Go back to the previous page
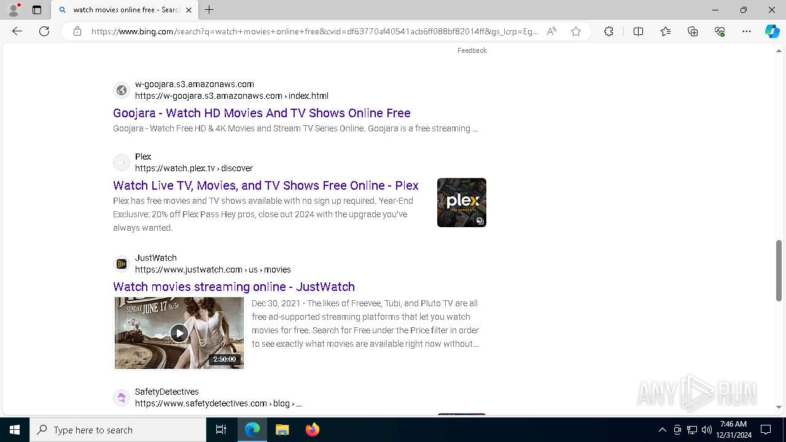Viewport: 786px width, 442px height. tap(17, 31)
